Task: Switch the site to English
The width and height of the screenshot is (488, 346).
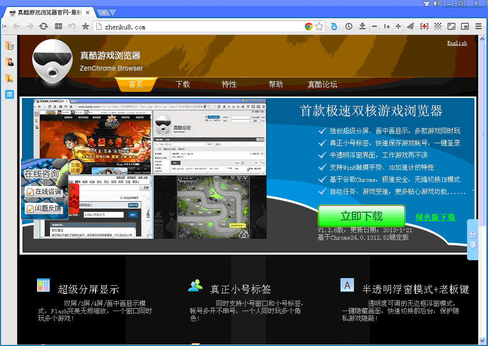Action: coord(457,43)
